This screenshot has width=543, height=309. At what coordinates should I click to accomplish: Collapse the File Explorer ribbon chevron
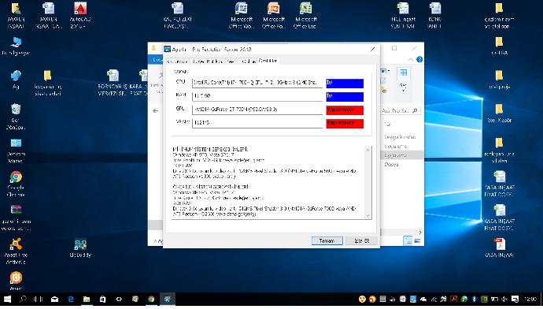(x=410, y=60)
